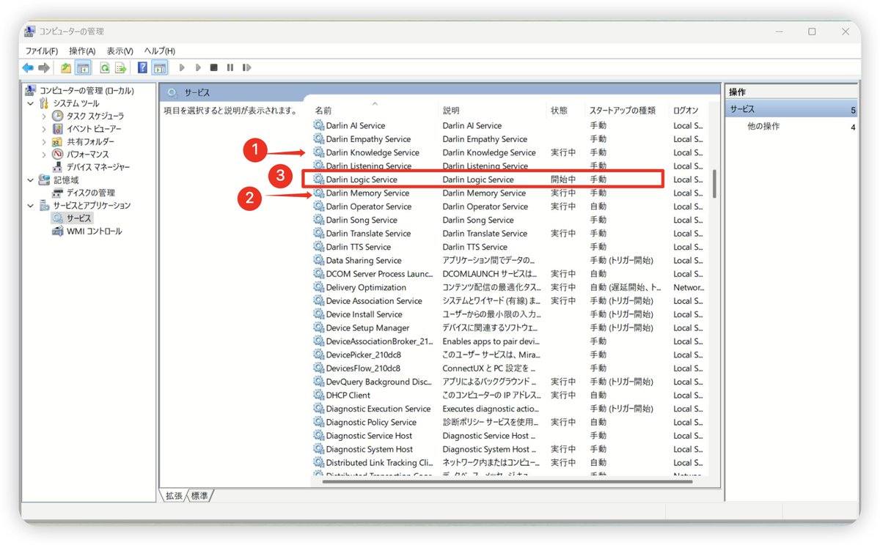Click the gear icon of Darlin Translate Service
Screen dimensions: 880x545
pos(318,234)
